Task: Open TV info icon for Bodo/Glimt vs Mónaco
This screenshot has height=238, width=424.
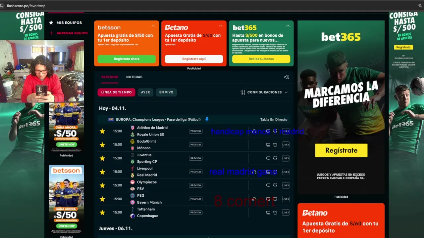Action: click(268, 145)
